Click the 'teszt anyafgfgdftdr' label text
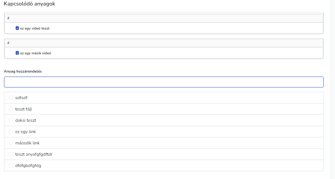This screenshot has height=179, width=335. point(34,154)
